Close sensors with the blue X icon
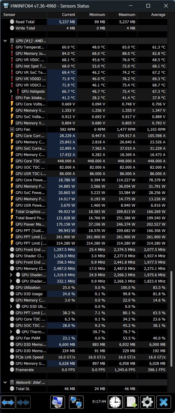This screenshot has height=413, width=175. [164, 402]
